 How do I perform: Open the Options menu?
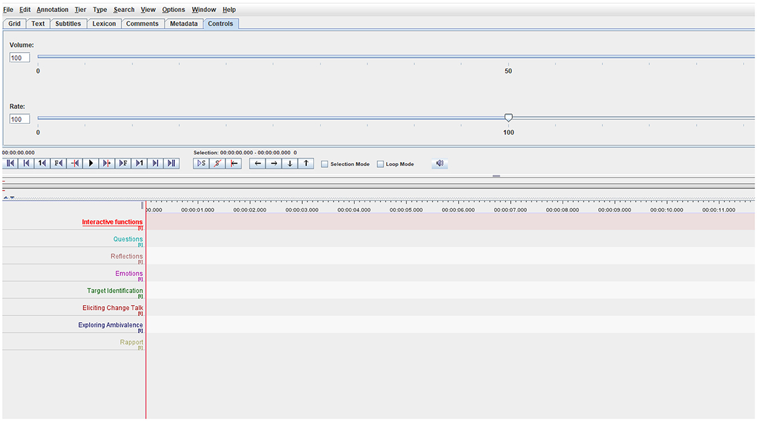pos(174,10)
